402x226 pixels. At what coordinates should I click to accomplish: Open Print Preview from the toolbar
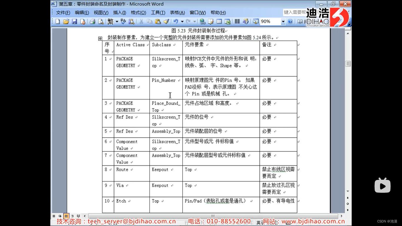tap(101, 21)
